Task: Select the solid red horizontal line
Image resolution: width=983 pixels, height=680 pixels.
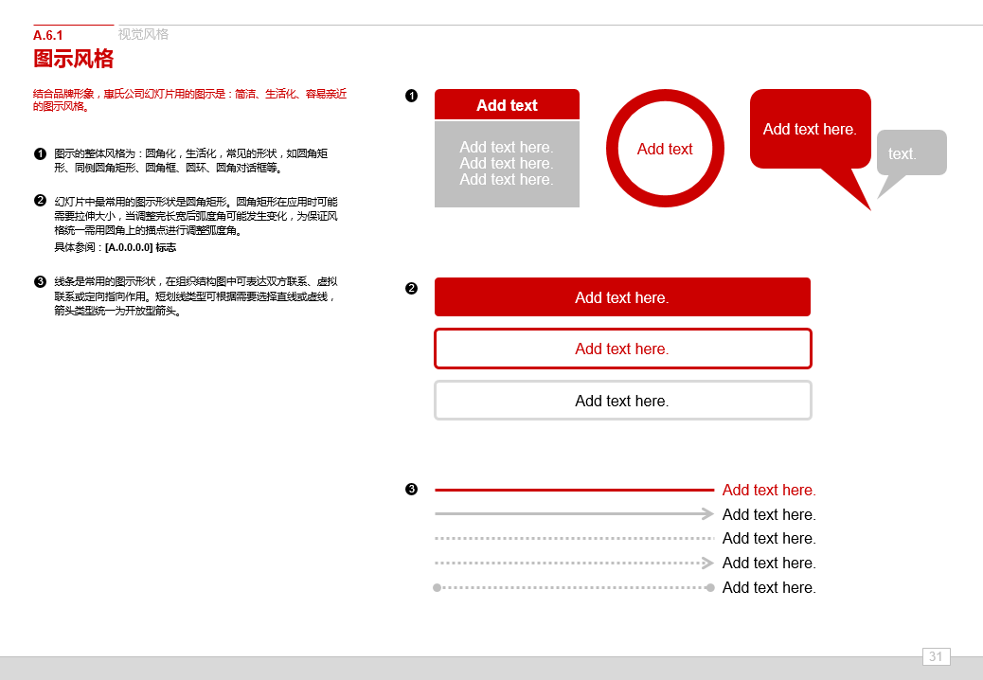Action: click(x=574, y=490)
